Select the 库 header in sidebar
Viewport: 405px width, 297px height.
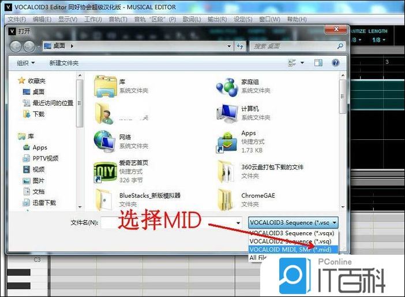[26, 136]
